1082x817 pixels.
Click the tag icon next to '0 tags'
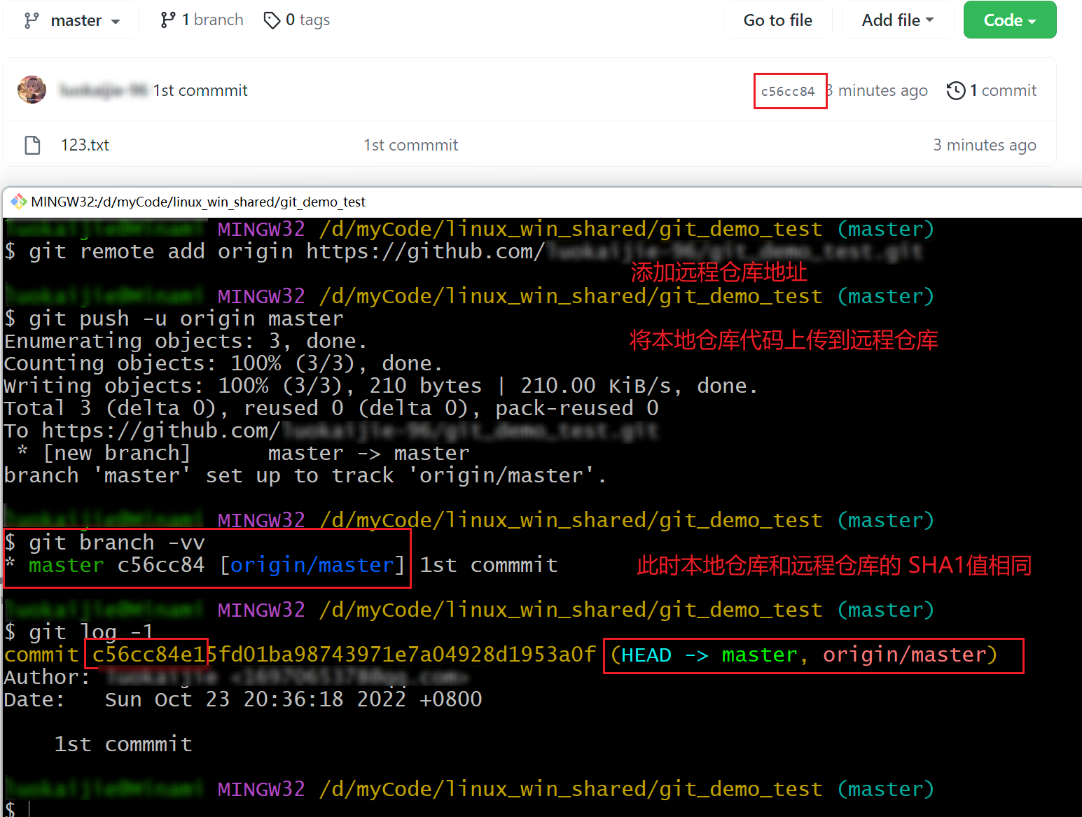click(272, 20)
